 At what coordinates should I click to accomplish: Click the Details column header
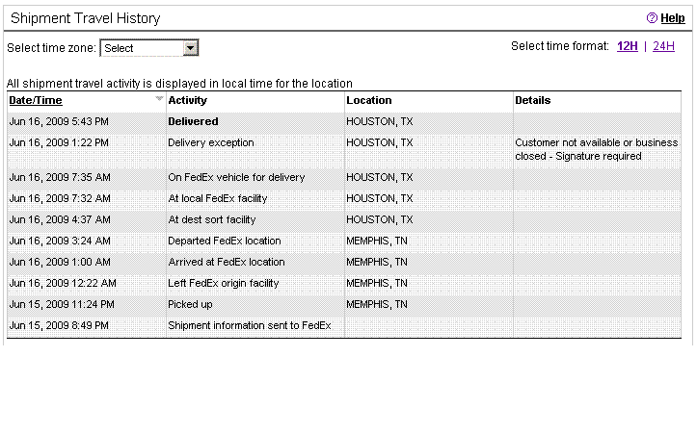point(532,100)
